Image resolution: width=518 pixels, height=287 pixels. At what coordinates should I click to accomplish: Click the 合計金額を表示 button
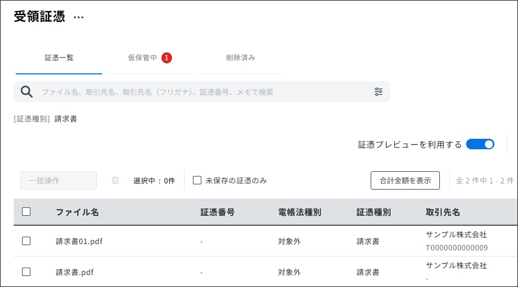point(405,181)
